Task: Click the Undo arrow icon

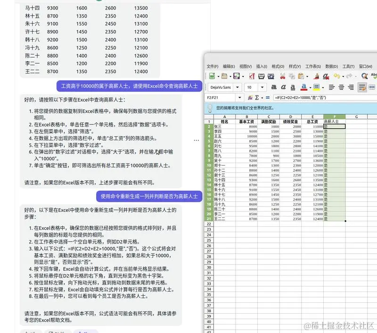Action: pyautogui.click(x=336, y=76)
